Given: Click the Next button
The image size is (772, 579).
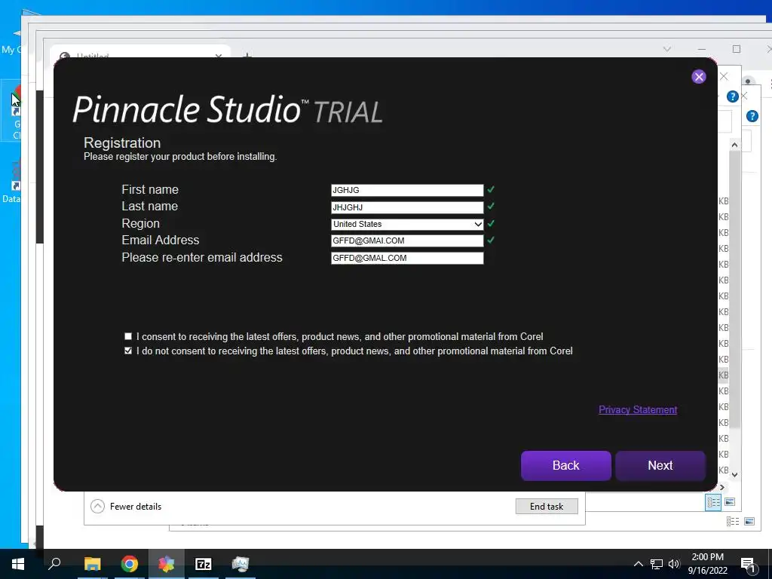Looking at the screenshot, I should click(x=660, y=465).
